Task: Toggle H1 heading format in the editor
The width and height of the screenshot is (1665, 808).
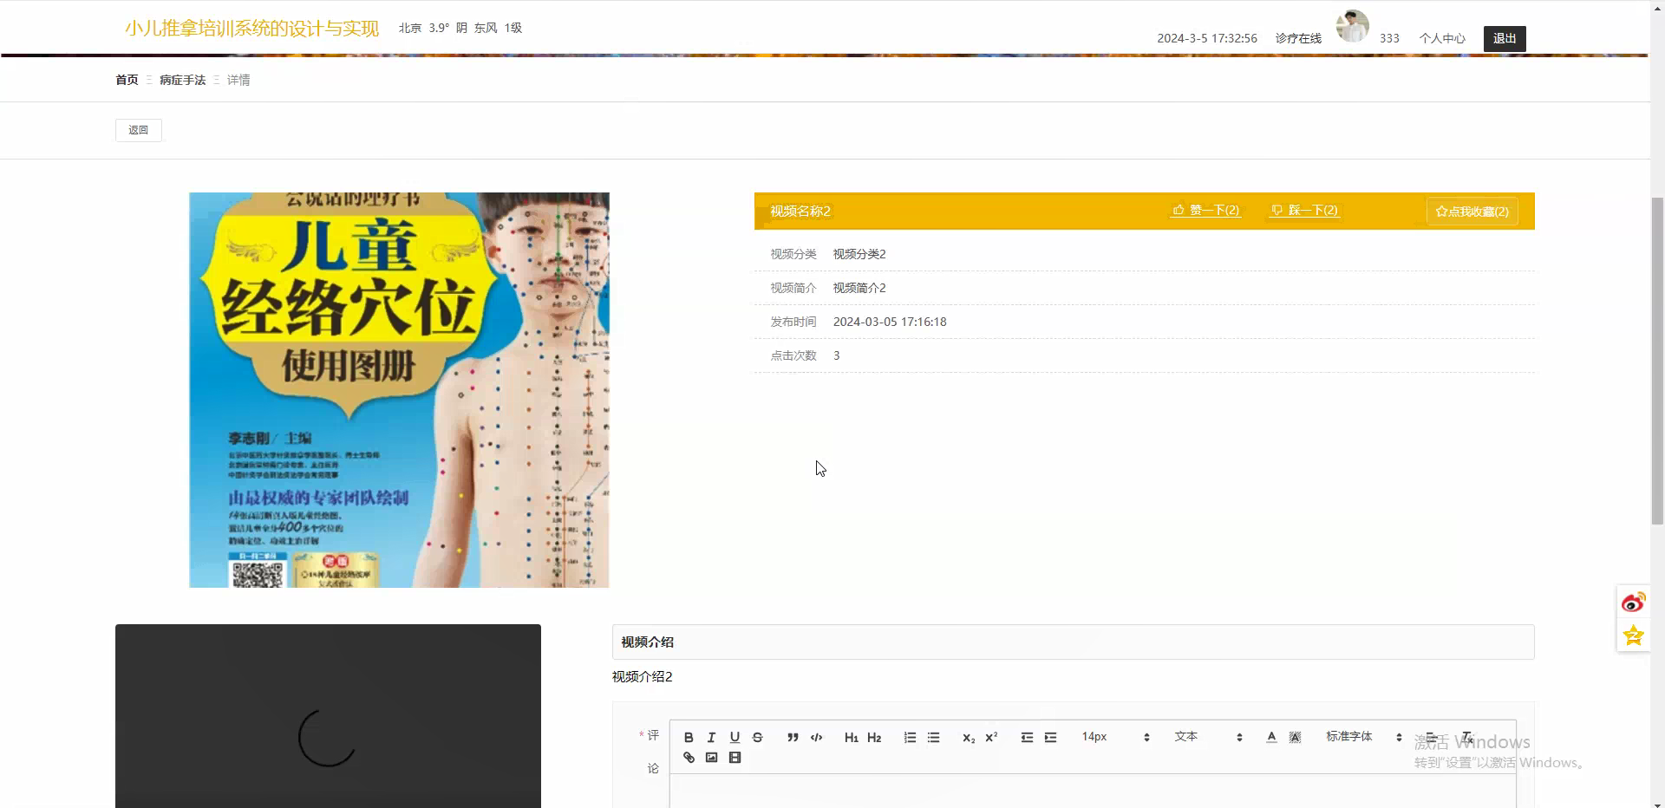Action: [851, 737]
